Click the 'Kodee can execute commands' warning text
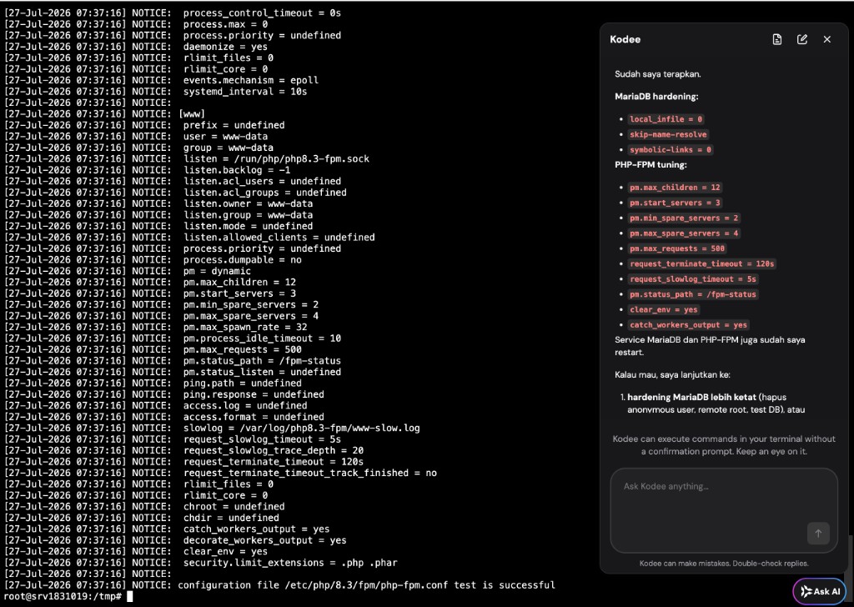Viewport: 854px width, 607px height. 724,444
